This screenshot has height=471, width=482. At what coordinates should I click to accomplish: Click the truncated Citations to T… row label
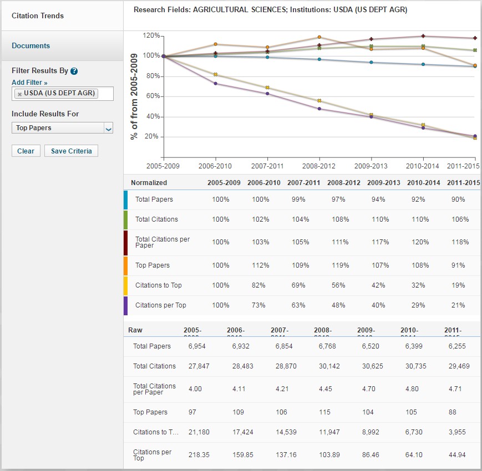(156, 432)
